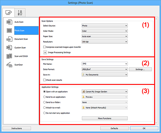The image size is (161, 133).
Task: Tick the Check scan results checkbox
Action: click(44, 80)
